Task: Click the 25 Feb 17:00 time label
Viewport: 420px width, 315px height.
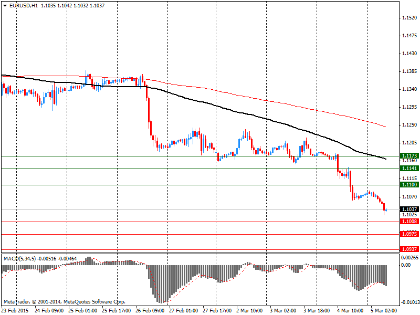Action: [x=117, y=310]
